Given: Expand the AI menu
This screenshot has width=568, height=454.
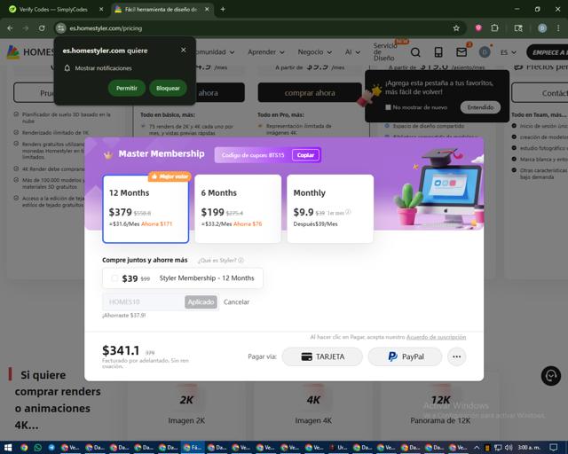Looking at the screenshot, I should [352, 52].
